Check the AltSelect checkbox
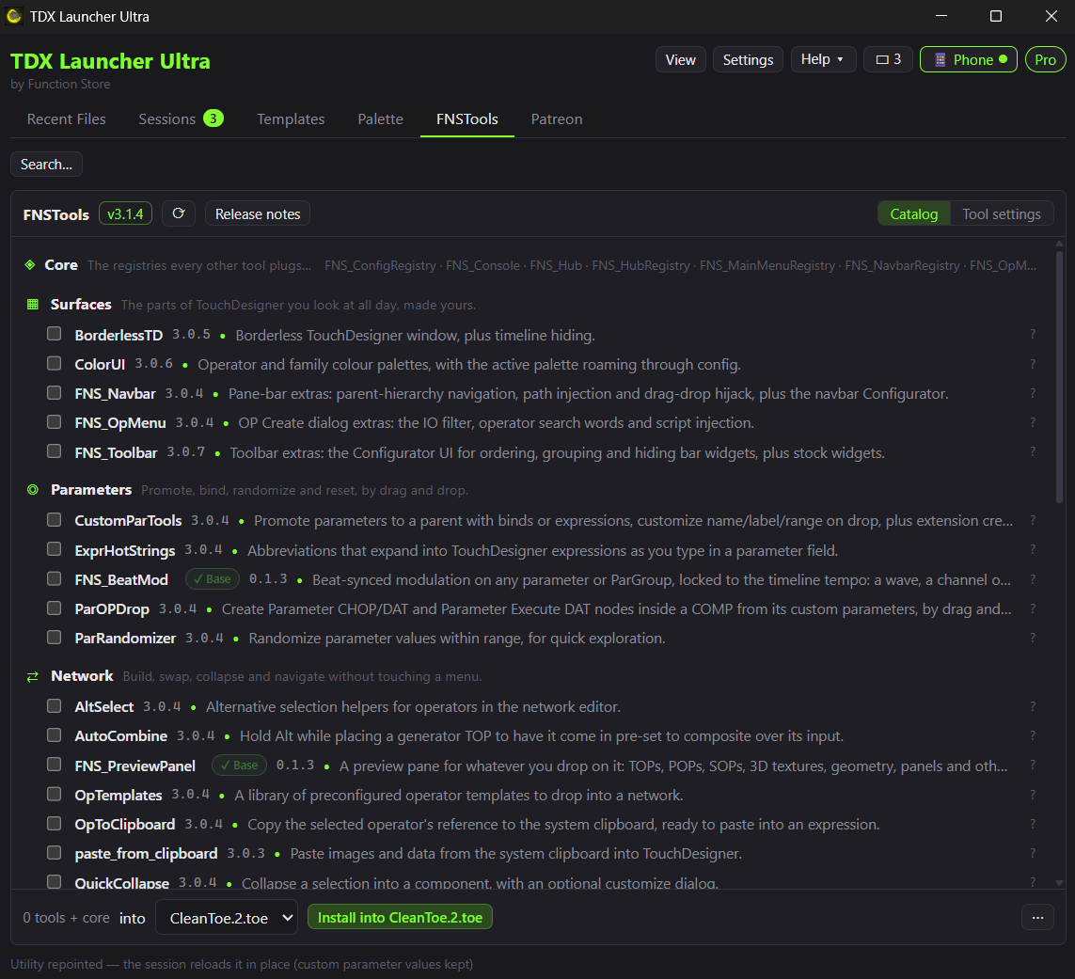Screen dimensions: 1075x979 pyautogui.click(x=55, y=705)
